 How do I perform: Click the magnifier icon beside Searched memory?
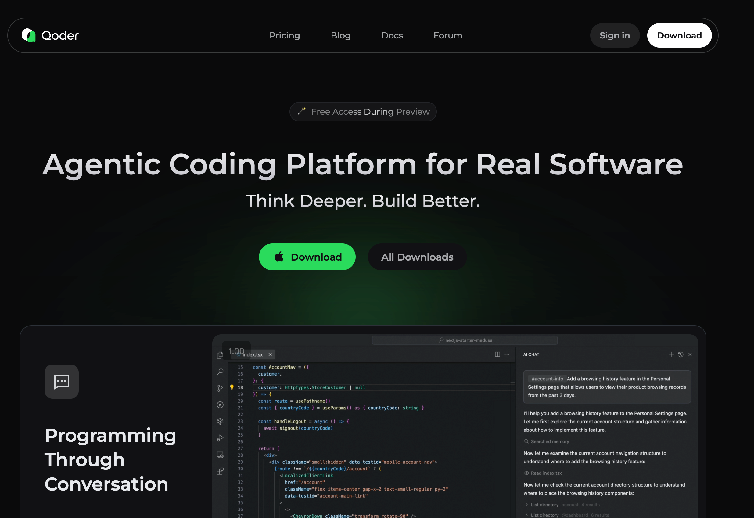pos(526,441)
